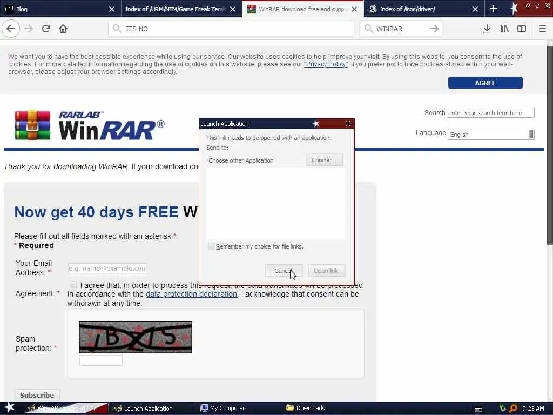Toggle the sidebar view icon
553x415 pixels.
(522, 29)
